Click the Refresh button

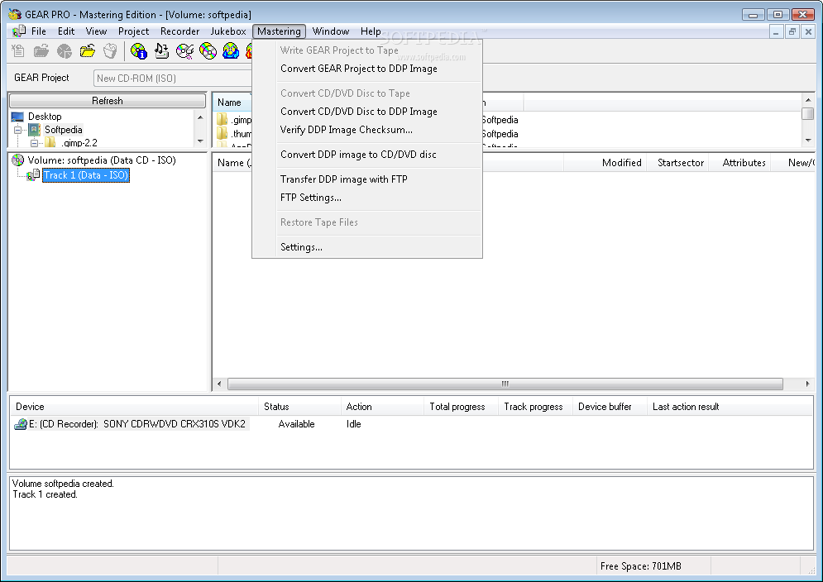(108, 100)
